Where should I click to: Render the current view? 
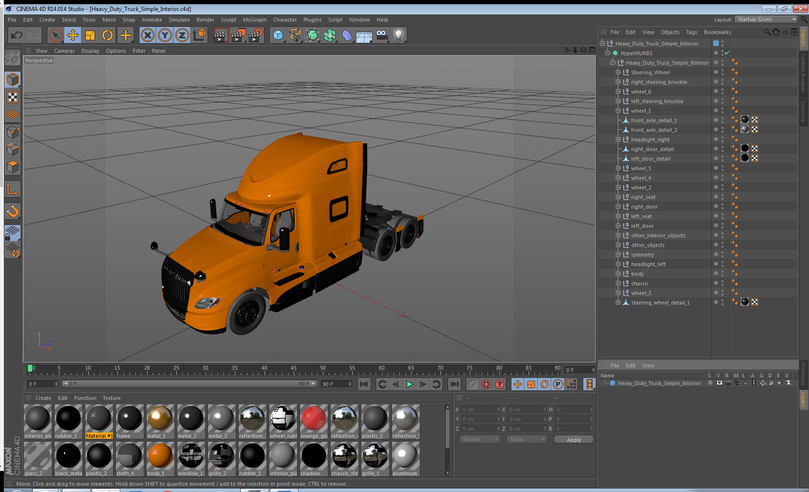point(220,35)
